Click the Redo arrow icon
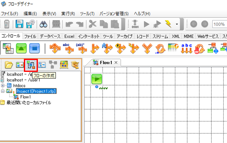The image size is (227, 143). click(80, 24)
